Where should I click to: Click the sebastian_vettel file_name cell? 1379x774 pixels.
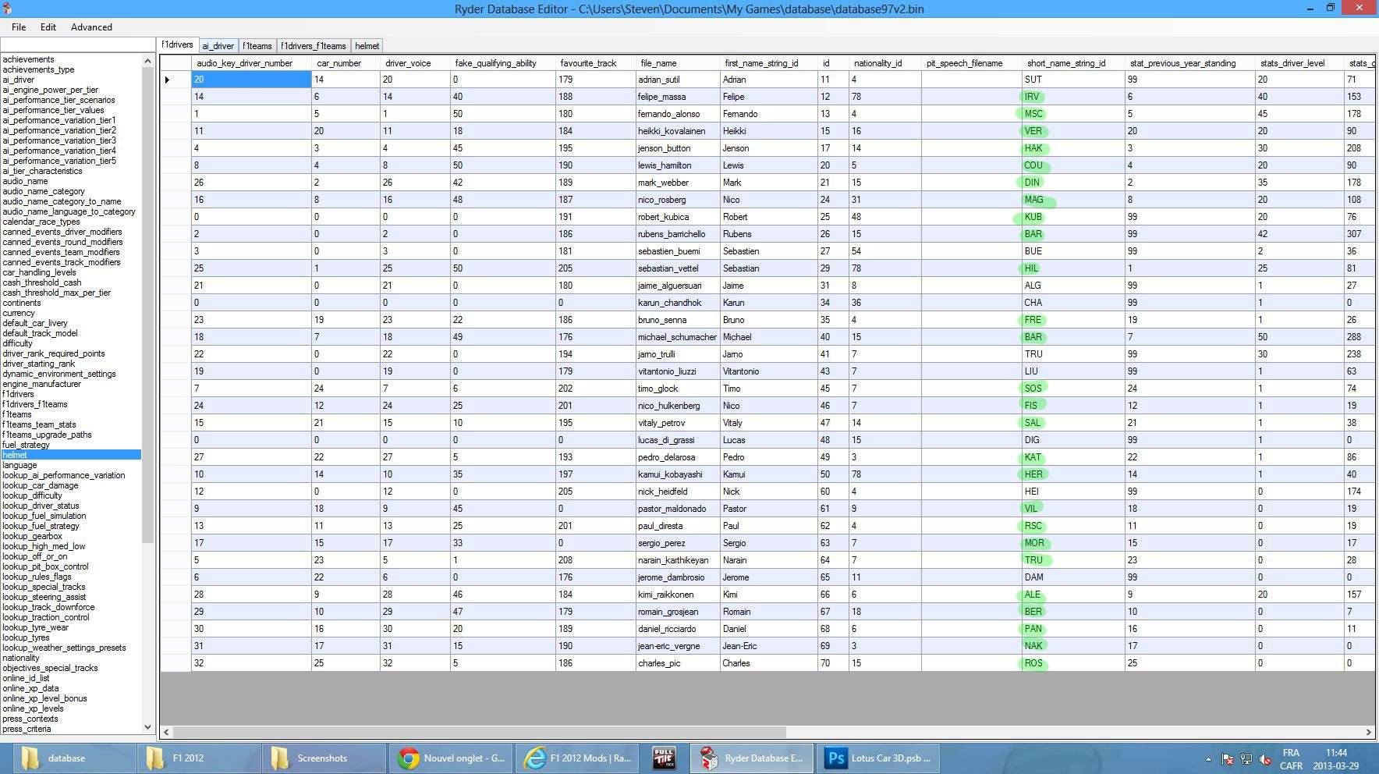click(x=678, y=268)
